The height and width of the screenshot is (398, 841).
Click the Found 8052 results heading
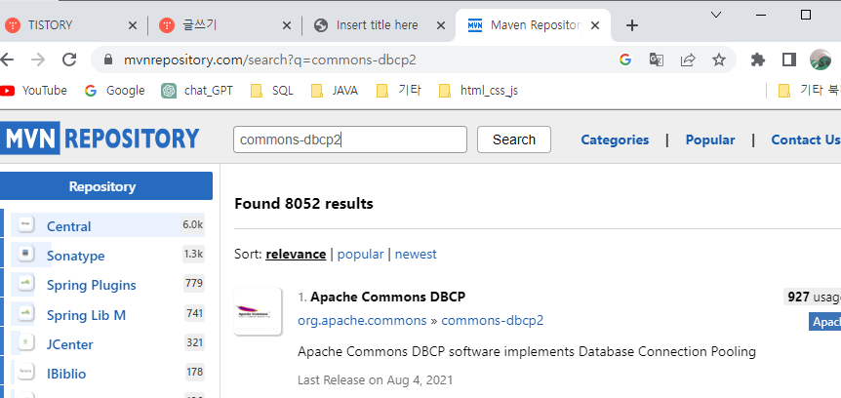pos(303,204)
